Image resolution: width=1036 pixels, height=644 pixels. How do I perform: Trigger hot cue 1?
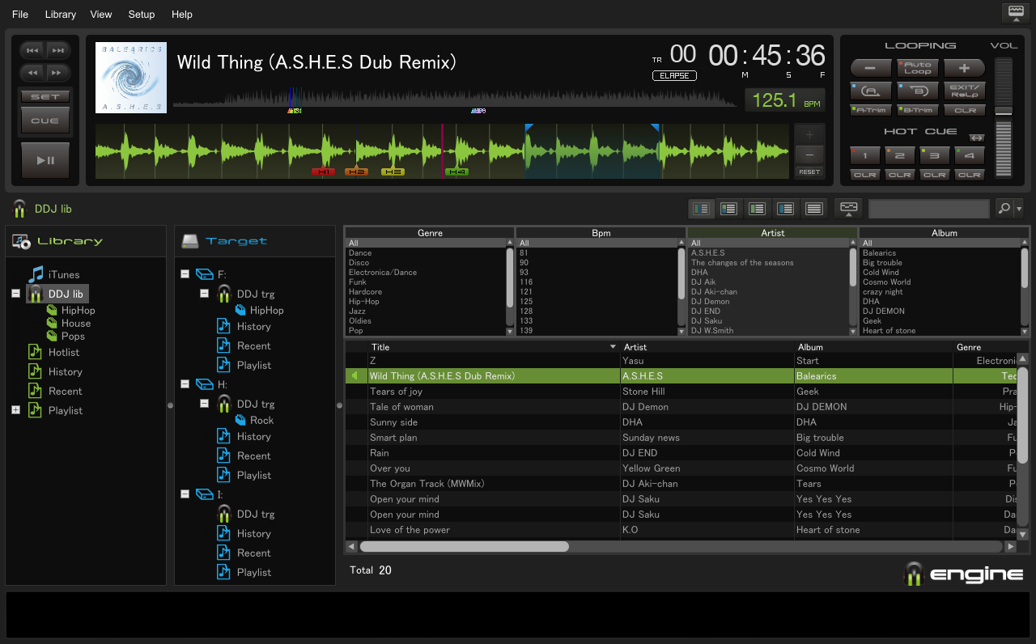click(864, 155)
